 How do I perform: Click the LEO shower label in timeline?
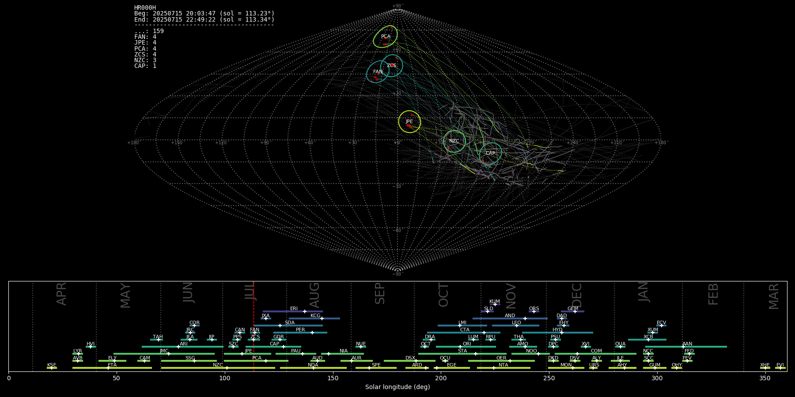click(517, 323)
